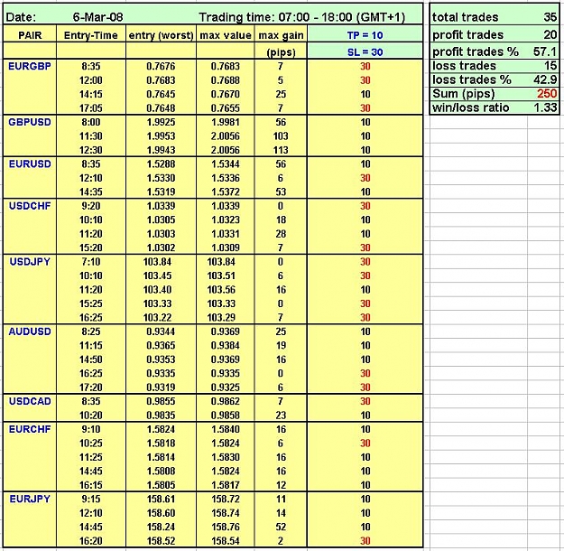The image size is (564, 551).
Task: Select USDCAD entry 0.9855
Action: point(161,401)
